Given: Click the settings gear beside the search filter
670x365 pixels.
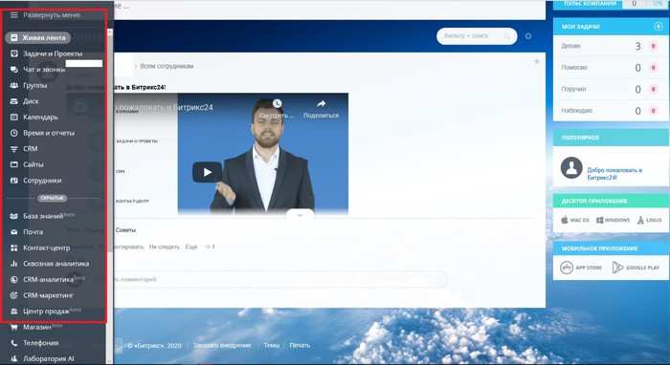Looking at the screenshot, I should coord(528,36).
